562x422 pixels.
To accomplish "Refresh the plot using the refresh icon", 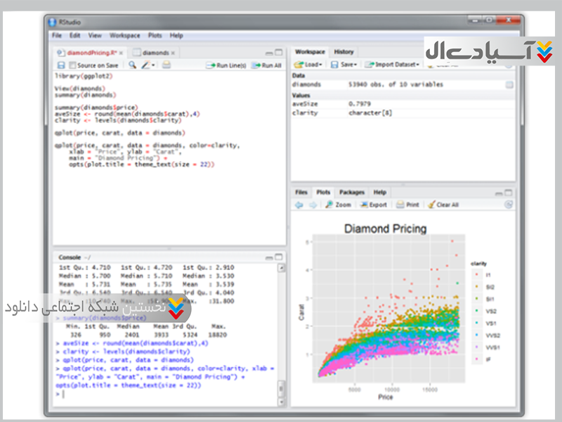I will click(x=509, y=205).
